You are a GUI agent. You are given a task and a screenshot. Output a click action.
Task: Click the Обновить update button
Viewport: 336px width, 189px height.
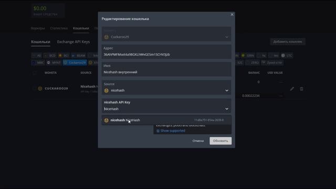[220, 141]
